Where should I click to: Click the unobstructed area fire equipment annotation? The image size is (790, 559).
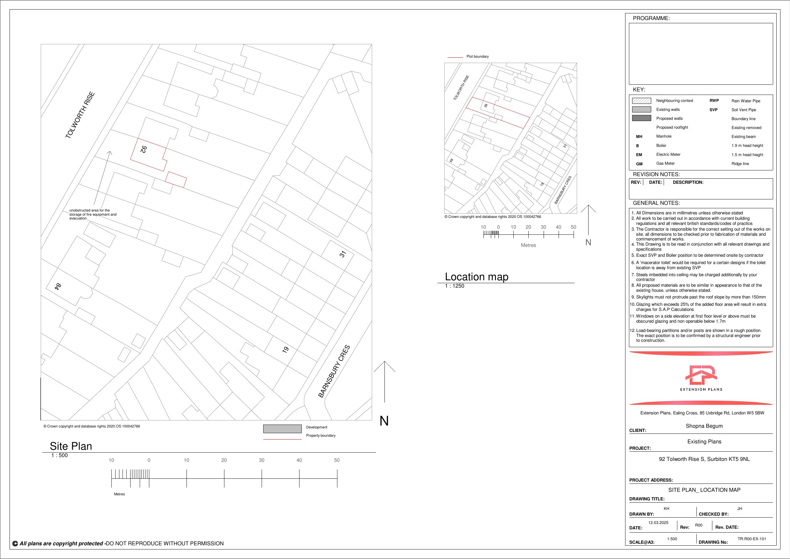pyautogui.click(x=93, y=214)
